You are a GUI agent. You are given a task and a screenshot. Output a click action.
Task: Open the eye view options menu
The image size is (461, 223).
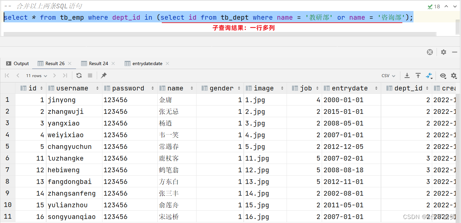443,75
